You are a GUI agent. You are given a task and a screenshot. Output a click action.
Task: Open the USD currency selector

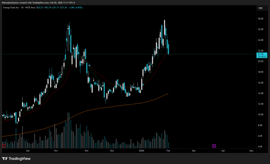(x=260, y=8)
